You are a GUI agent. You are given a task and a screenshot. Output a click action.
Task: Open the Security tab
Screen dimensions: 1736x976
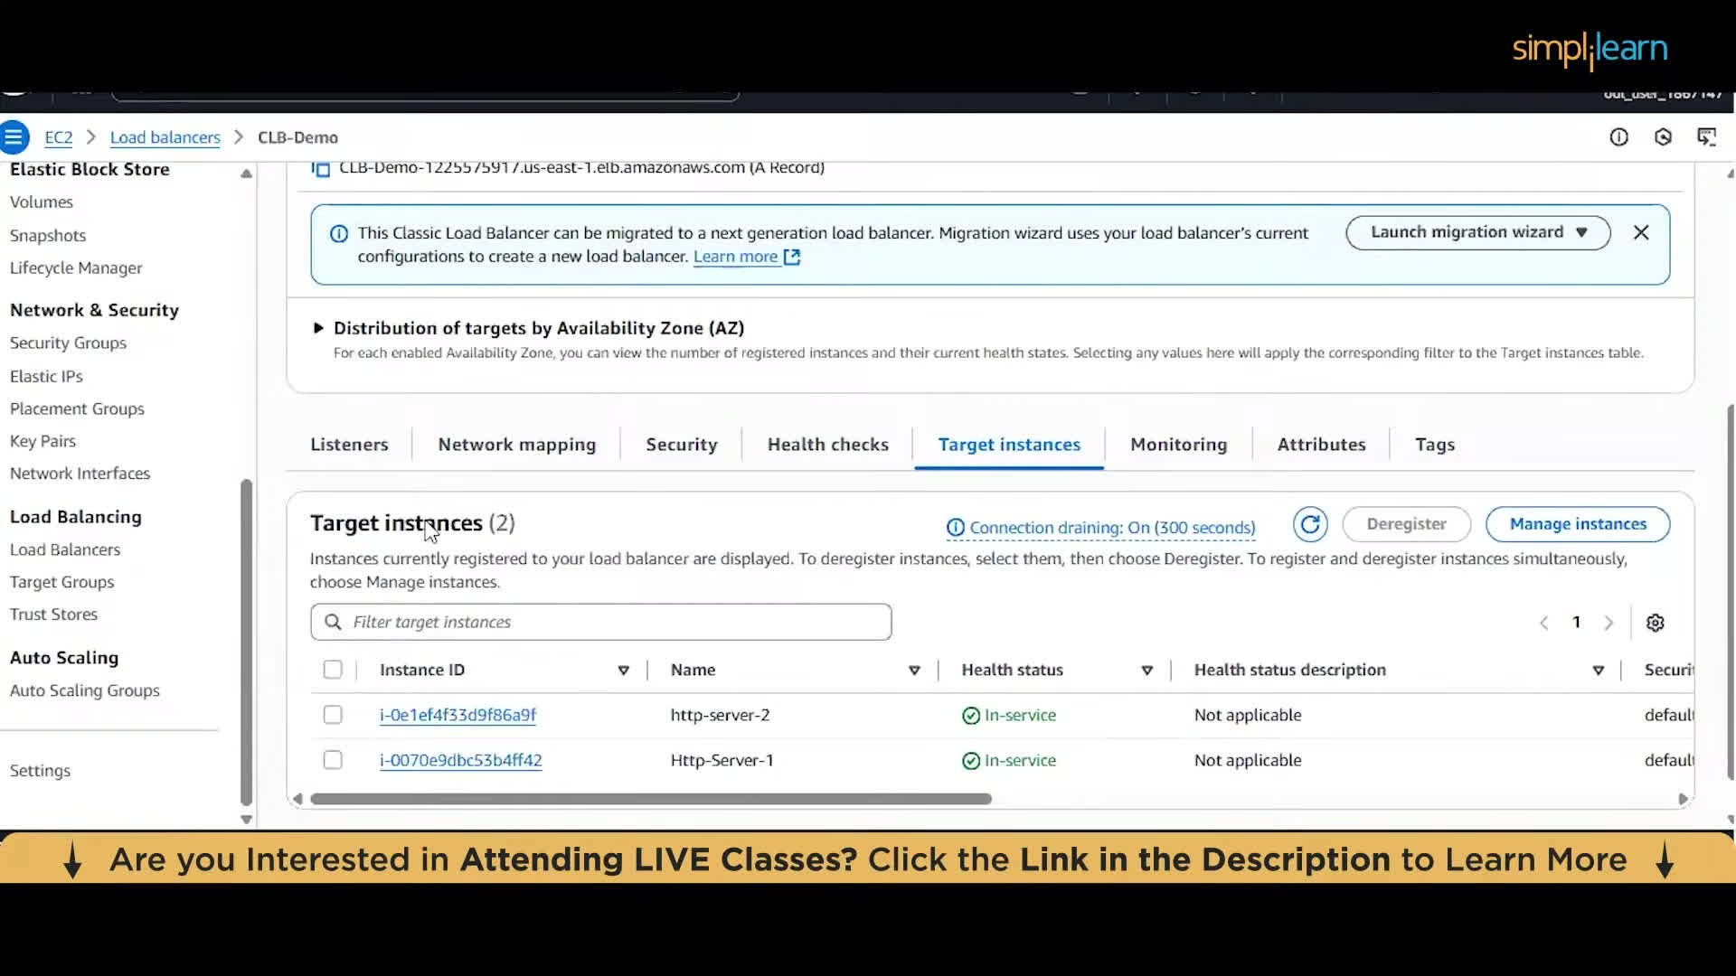tap(682, 445)
